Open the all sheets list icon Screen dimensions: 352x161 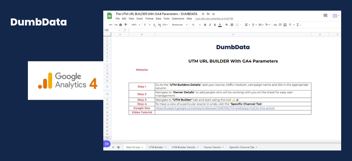point(119,147)
